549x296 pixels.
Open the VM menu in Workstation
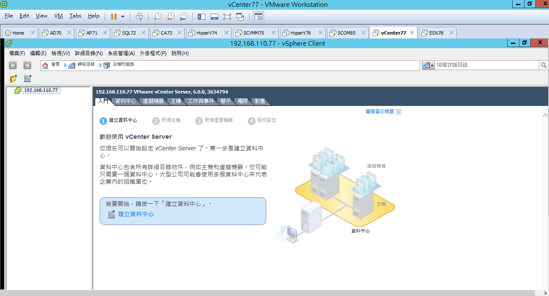pyautogui.click(x=59, y=16)
